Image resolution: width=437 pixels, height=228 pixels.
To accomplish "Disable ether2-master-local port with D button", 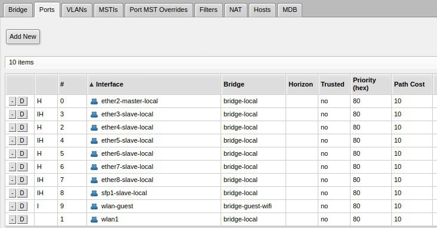I will coord(22,101).
